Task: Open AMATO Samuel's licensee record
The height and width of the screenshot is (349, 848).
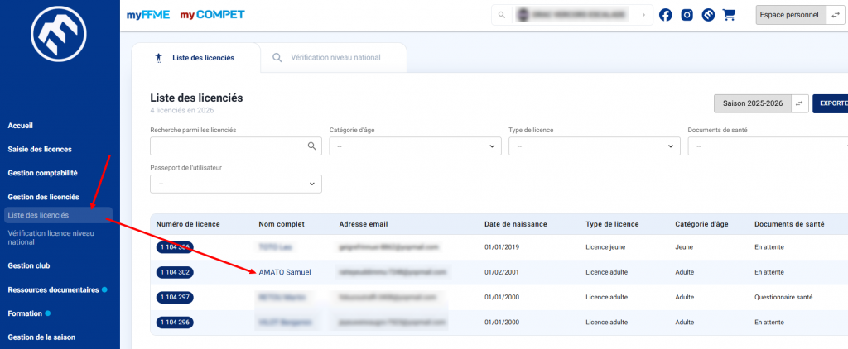Action: tap(285, 272)
